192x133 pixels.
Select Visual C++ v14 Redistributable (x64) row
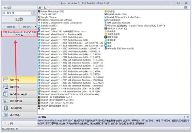[x=69, y=89]
